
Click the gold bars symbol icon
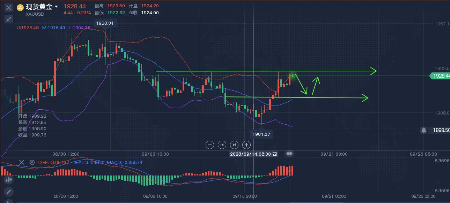[x=20, y=7]
